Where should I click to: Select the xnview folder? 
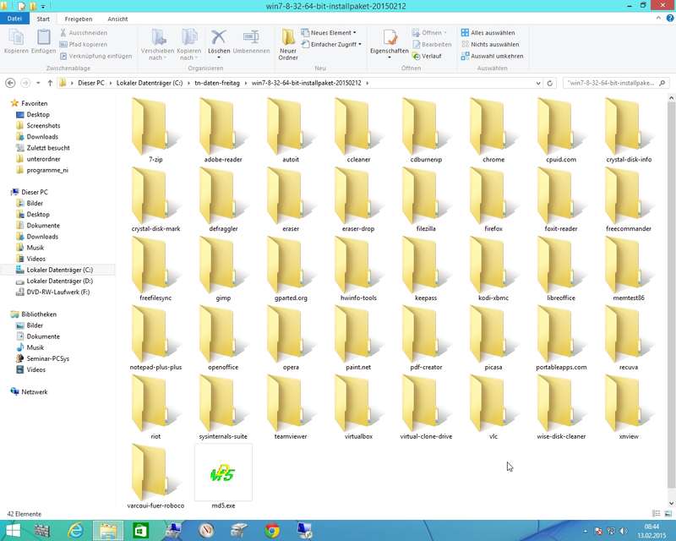pos(629,407)
